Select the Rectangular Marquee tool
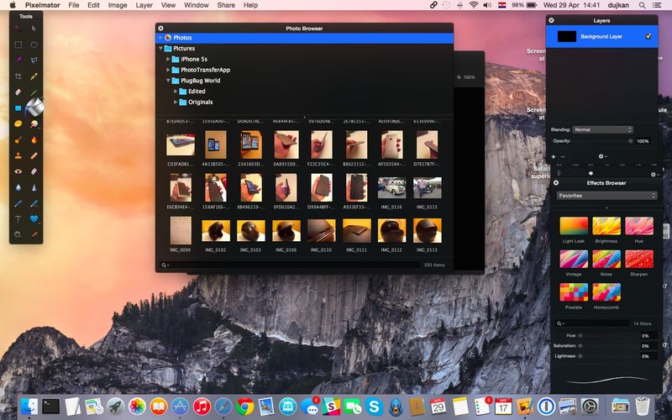Screen dimensions: 672x420 coord(18,45)
